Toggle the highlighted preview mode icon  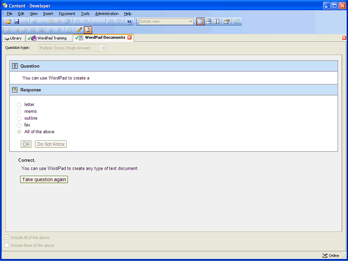click(x=88, y=30)
